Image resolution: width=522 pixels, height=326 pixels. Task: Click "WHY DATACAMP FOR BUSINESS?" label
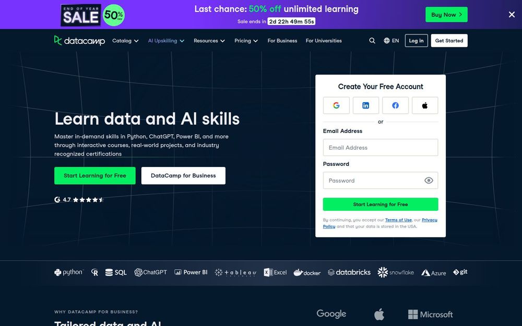(x=96, y=312)
